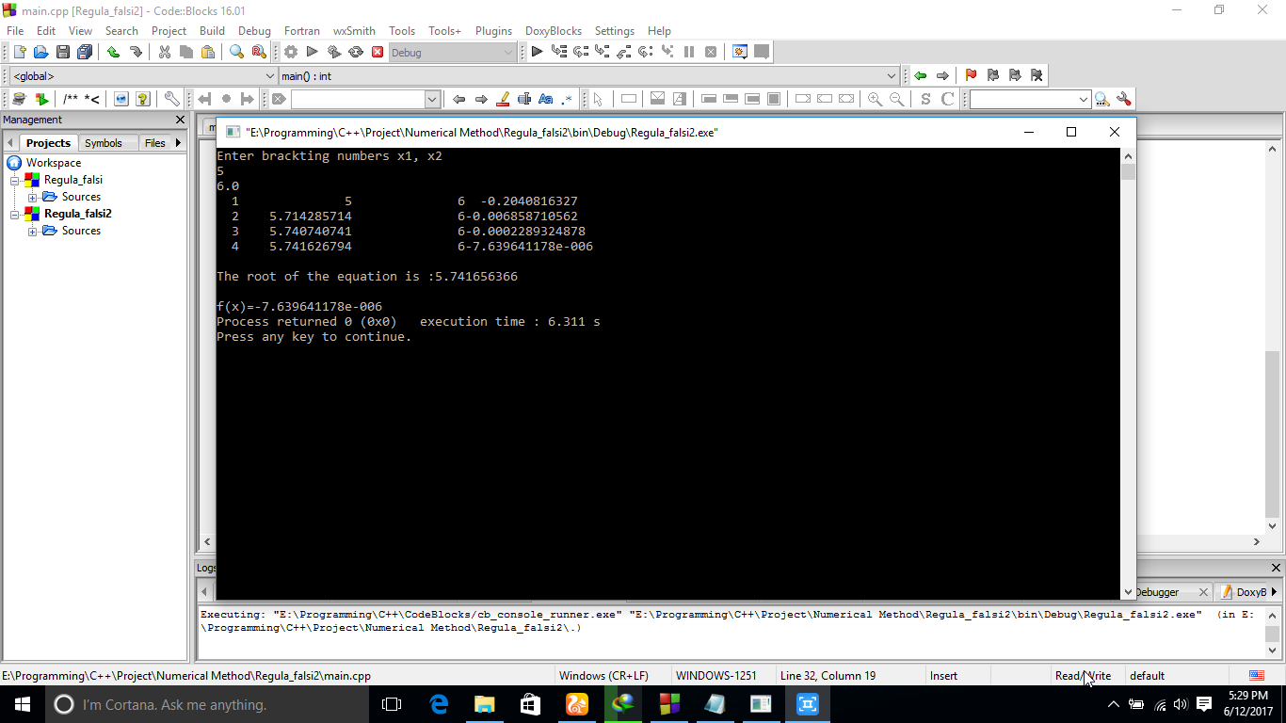Click the Save all files icon
1286x723 pixels.
pos(85,53)
